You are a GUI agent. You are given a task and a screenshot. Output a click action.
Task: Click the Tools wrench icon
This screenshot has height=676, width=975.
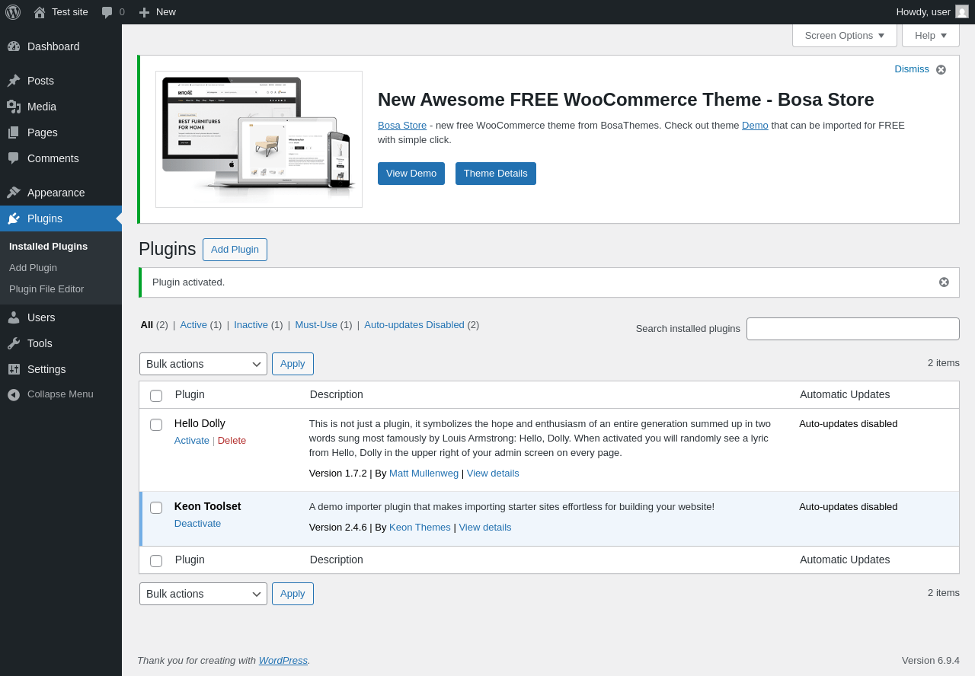(x=14, y=343)
